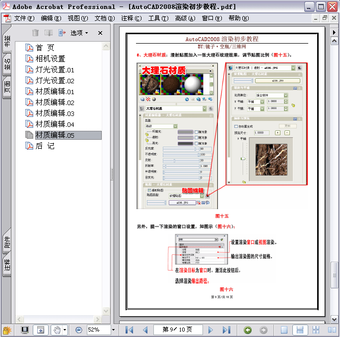Jump to the last page

pos(226,330)
